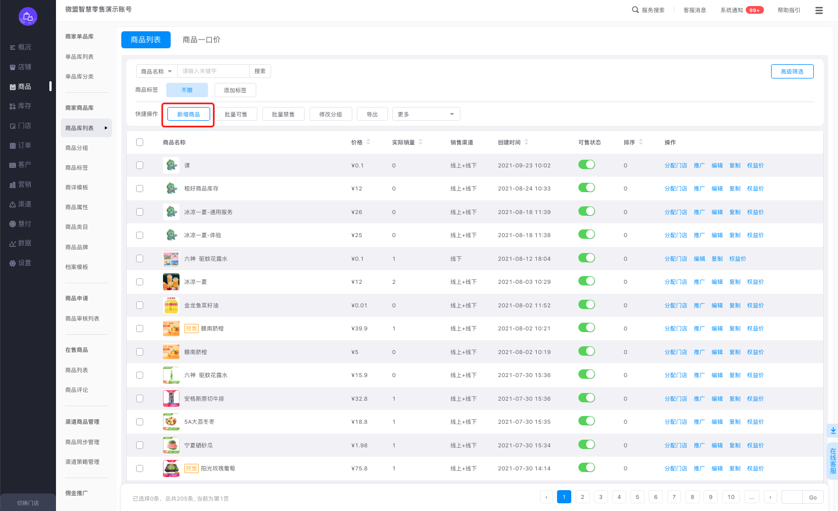Toggle 可售状态 switch for 课
Image resolution: width=838 pixels, height=511 pixels.
[587, 165]
